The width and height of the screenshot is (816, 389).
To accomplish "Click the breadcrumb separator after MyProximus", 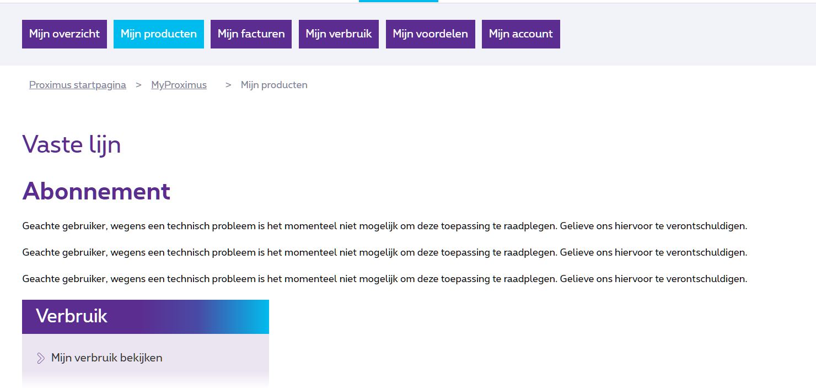I will [228, 85].
